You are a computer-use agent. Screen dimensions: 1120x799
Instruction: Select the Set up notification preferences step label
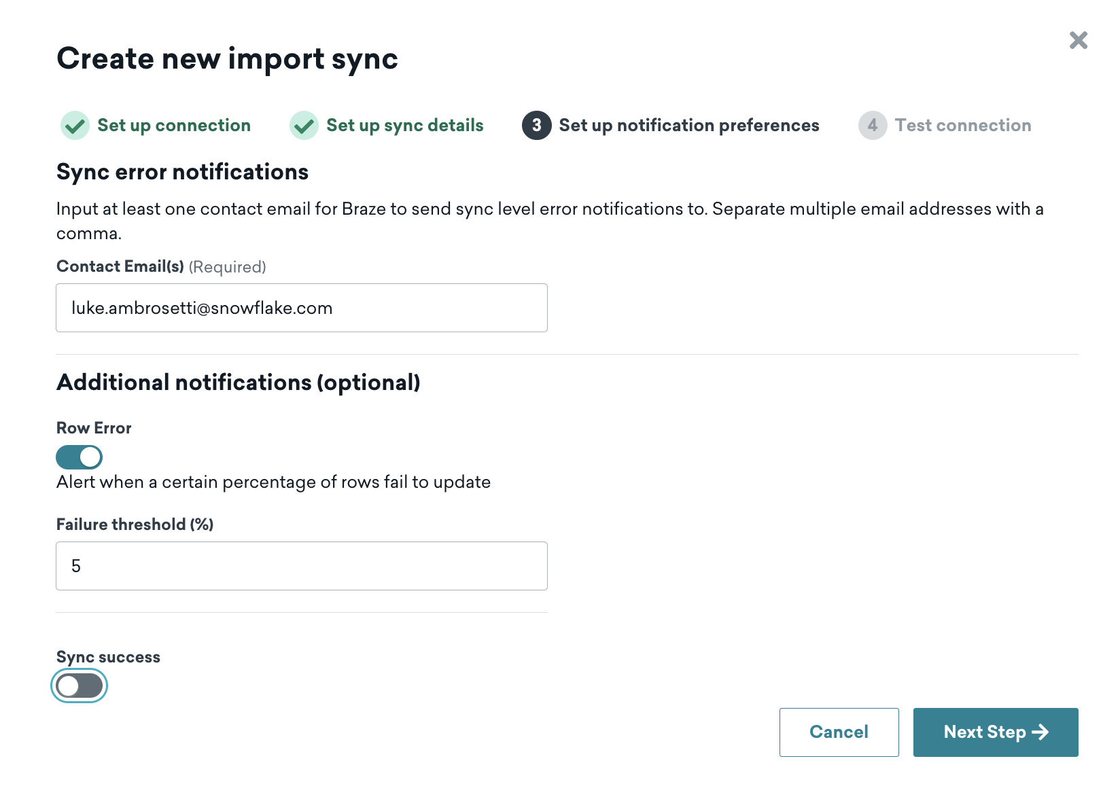point(688,126)
